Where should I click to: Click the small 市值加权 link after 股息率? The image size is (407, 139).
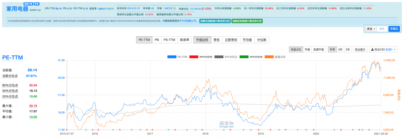[110, 9]
